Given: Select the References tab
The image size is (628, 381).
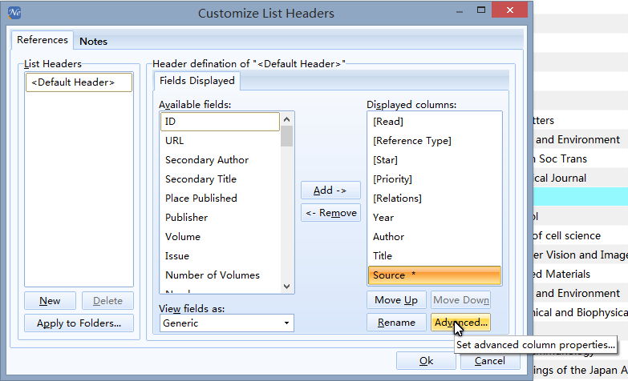Looking at the screenshot, I should pyautogui.click(x=42, y=40).
